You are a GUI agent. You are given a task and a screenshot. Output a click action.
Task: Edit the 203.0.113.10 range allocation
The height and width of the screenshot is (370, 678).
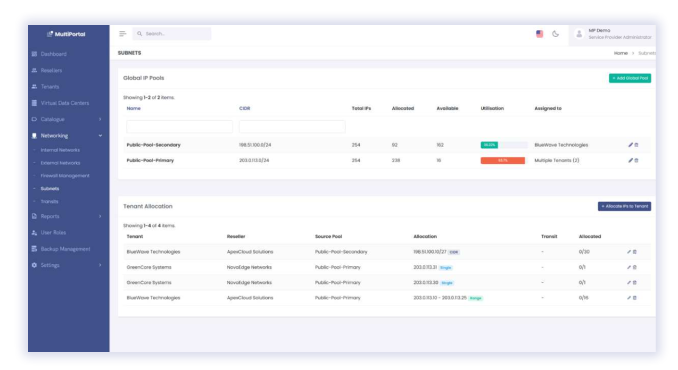tap(629, 298)
